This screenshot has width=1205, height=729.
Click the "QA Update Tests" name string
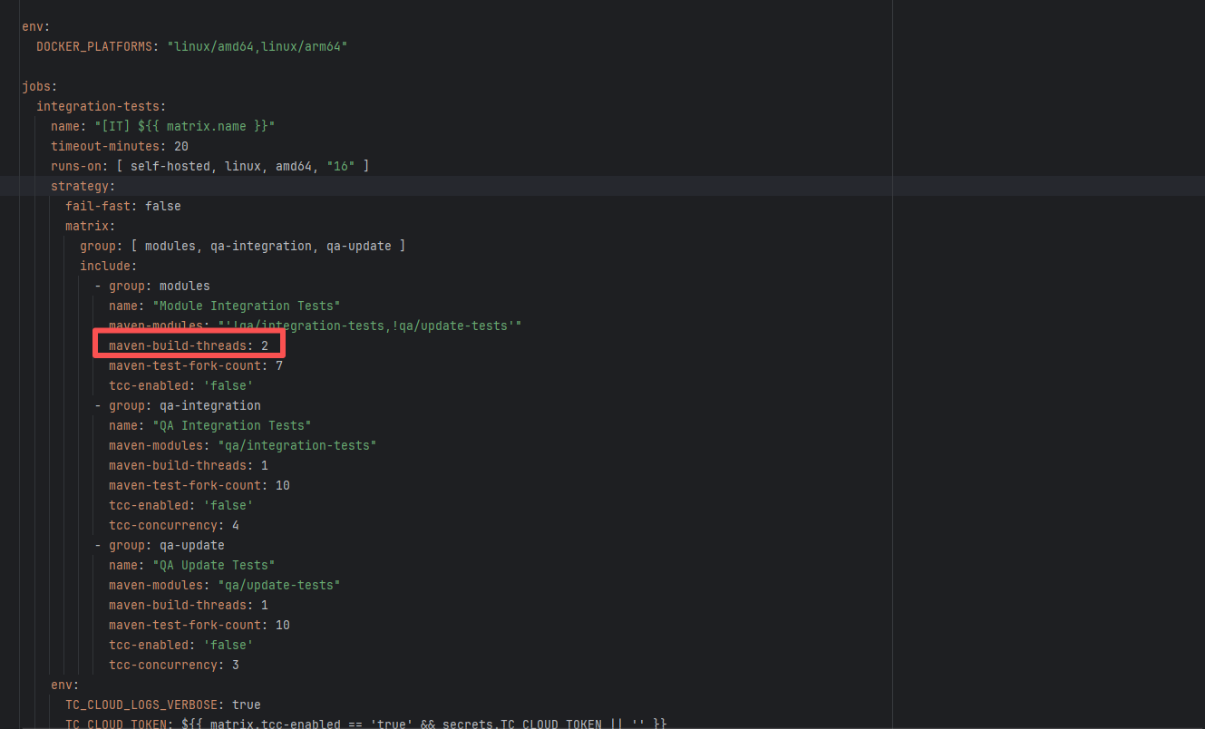point(217,565)
